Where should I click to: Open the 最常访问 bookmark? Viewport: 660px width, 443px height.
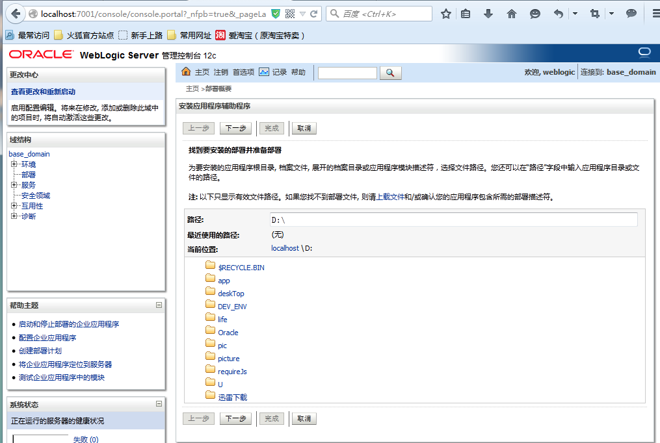pos(27,35)
